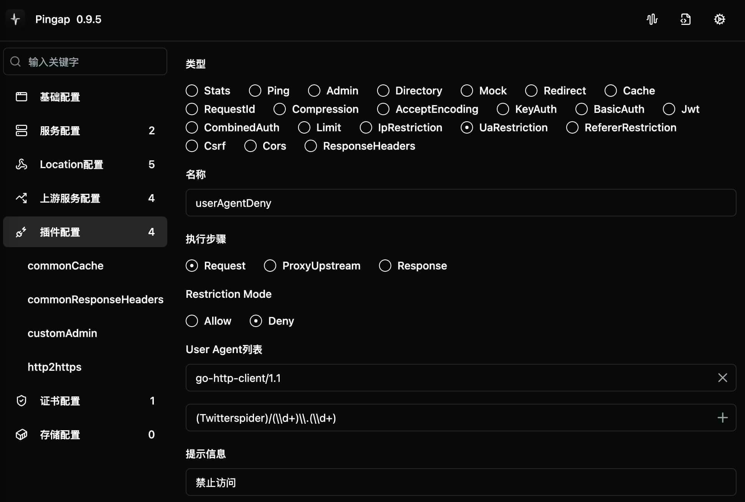Click the 服务配置 server icon
Viewport: 745px width, 502px height.
tap(21, 130)
